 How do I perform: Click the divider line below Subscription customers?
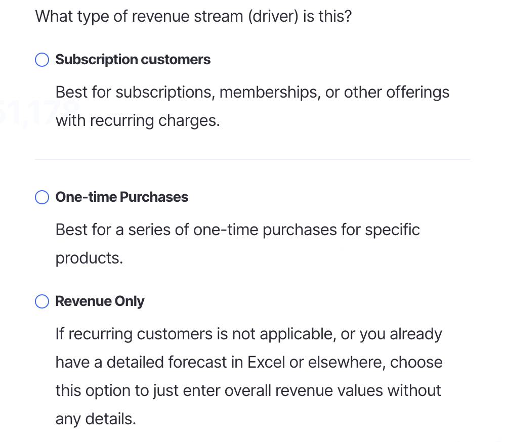(252, 159)
